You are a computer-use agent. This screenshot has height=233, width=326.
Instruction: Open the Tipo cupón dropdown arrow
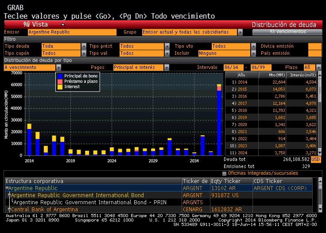84,53
